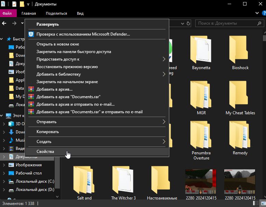Viewport: 266px width, 207px height.
Task: Open the Настраиваемые folder
Action: pyautogui.click(x=162, y=183)
